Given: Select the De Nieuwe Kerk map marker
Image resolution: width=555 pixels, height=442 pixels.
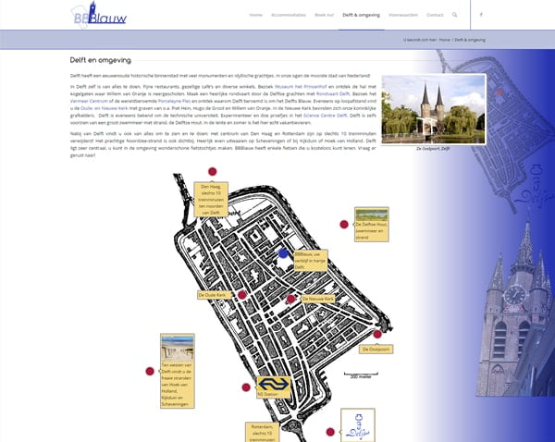Looking at the screenshot, I should pos(290,299).
